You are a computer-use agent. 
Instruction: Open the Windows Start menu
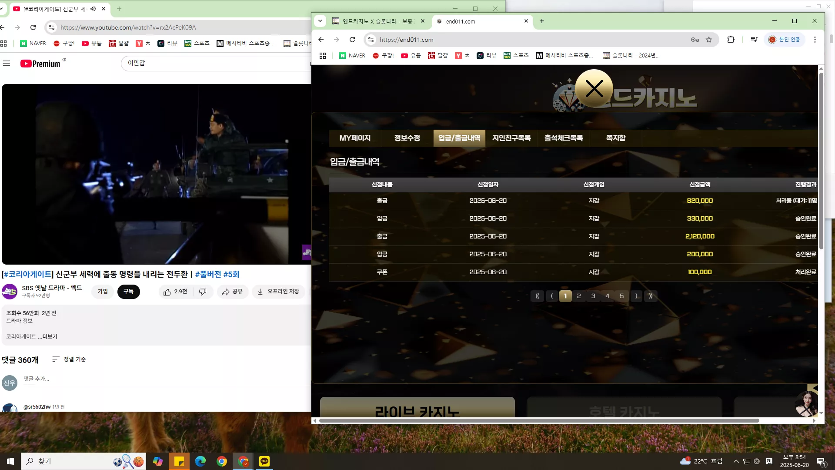[10, 461]
